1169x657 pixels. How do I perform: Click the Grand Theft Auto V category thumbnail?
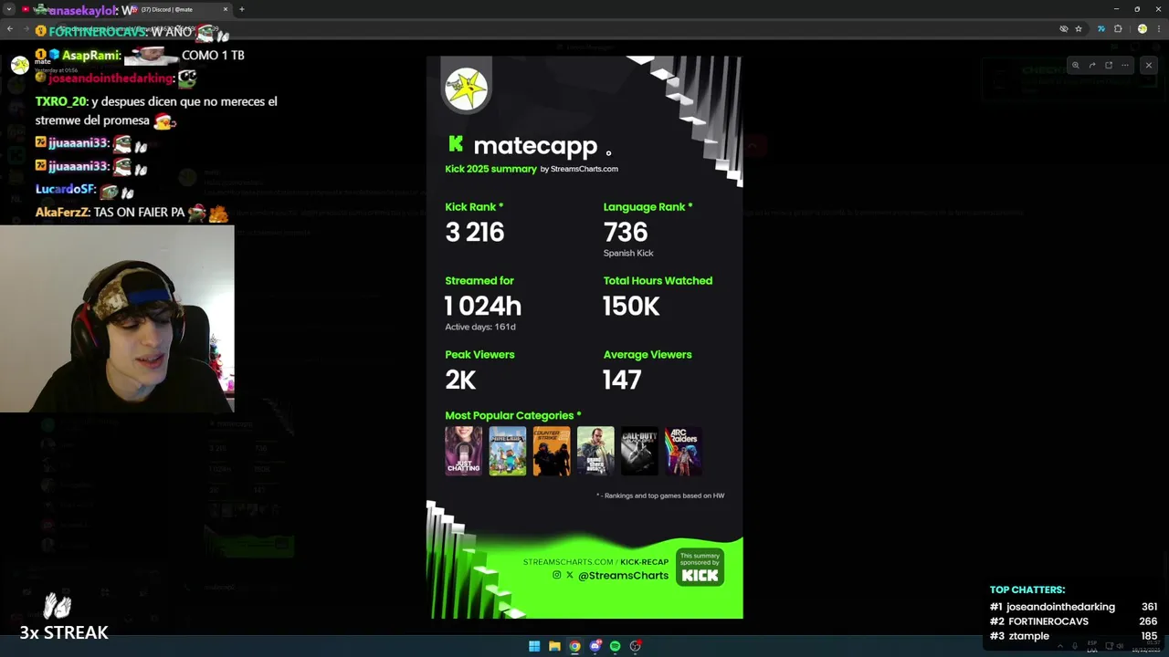coord(595,451)
